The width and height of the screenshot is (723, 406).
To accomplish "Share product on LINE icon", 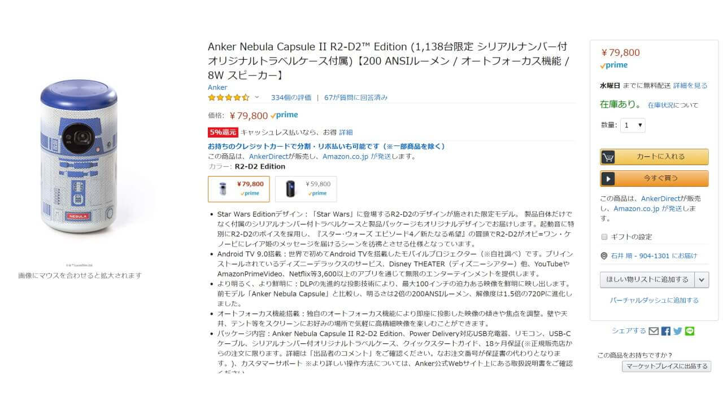I will 690,331.
